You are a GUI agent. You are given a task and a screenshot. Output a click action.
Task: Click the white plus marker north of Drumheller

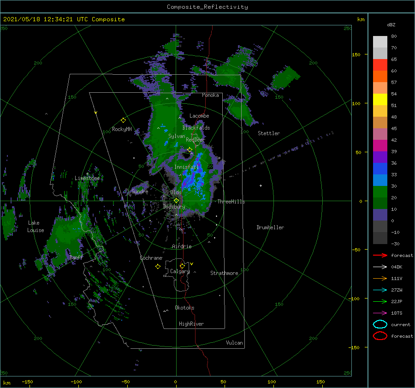tap(261, 185)
